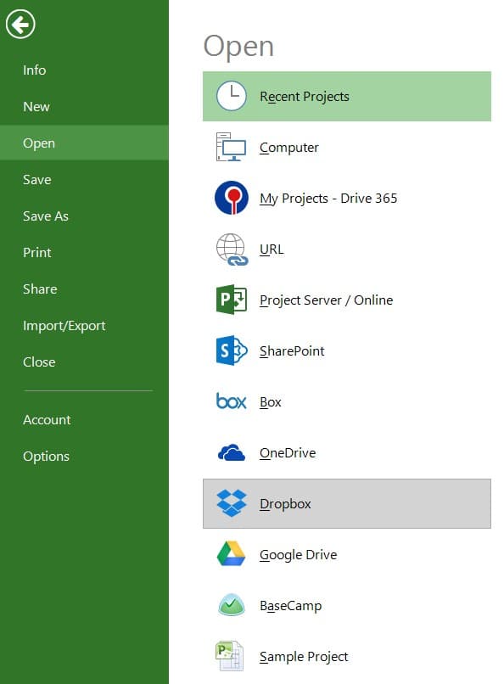Open the Options entry
Screen dimensions: 504x684
click(x=46, y=457)
